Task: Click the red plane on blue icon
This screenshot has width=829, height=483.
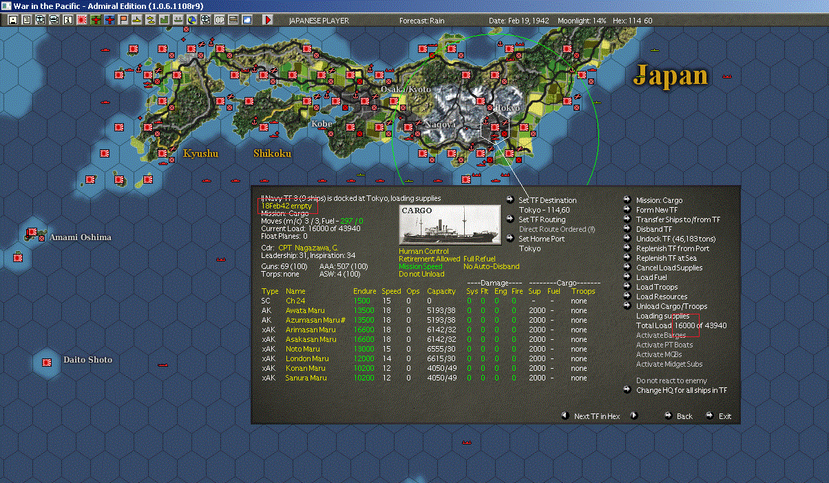Action: click(x=109, y=20)
